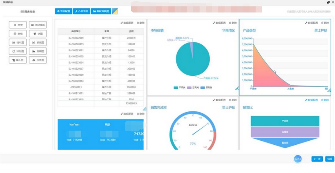
Task: Open 数据配置 for the table panel
Action: pos(127,23)
